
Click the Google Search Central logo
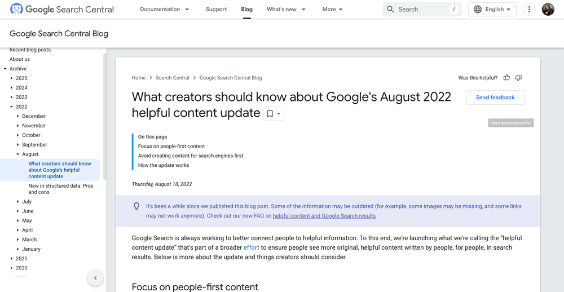click(x=62, y=10)
